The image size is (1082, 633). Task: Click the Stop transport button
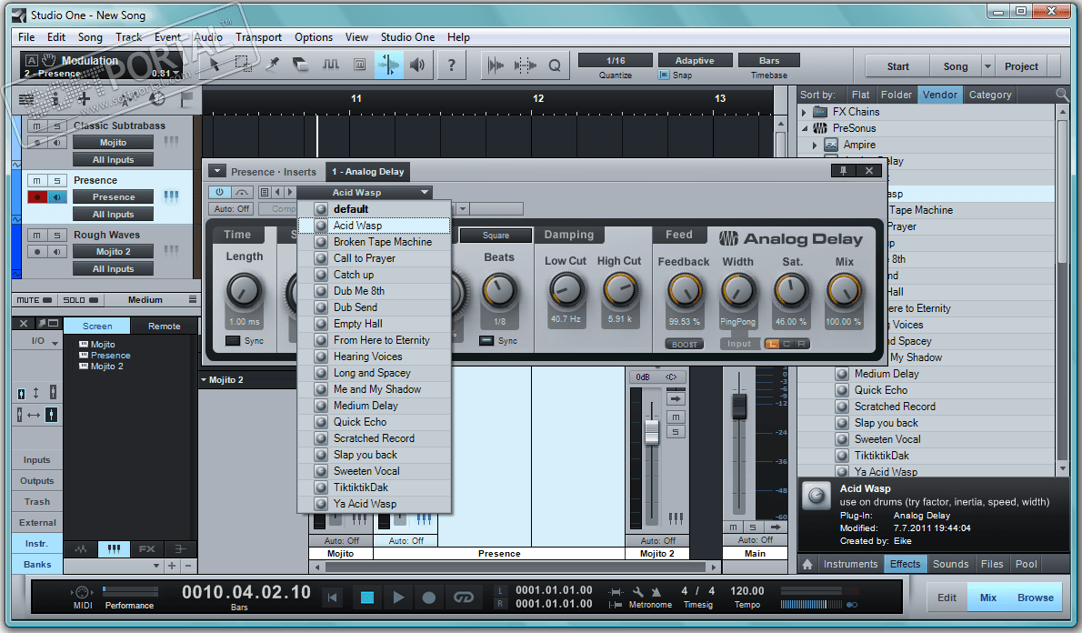(x=367, y=598)
